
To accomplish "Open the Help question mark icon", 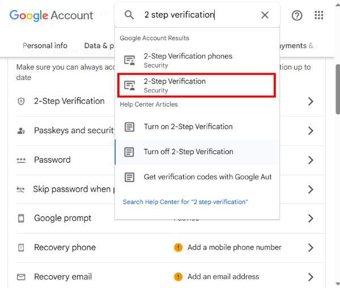I will click(x=297, y=15).
